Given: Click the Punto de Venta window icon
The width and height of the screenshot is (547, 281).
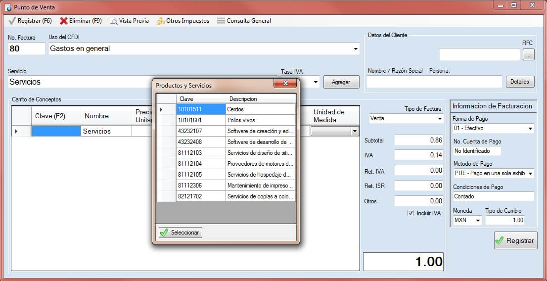Looking at the screenshot, I should (x=8, y=7).
